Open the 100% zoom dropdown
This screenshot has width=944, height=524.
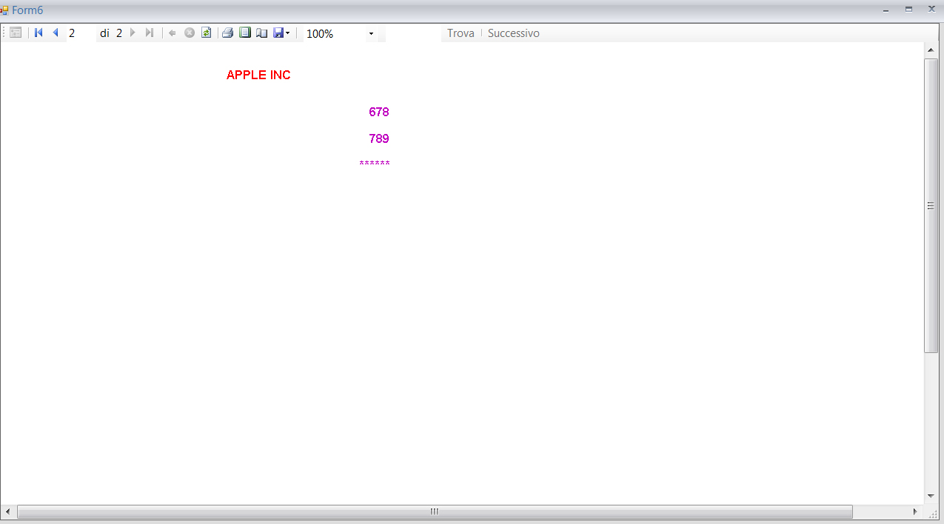click(x=371, y=33)
